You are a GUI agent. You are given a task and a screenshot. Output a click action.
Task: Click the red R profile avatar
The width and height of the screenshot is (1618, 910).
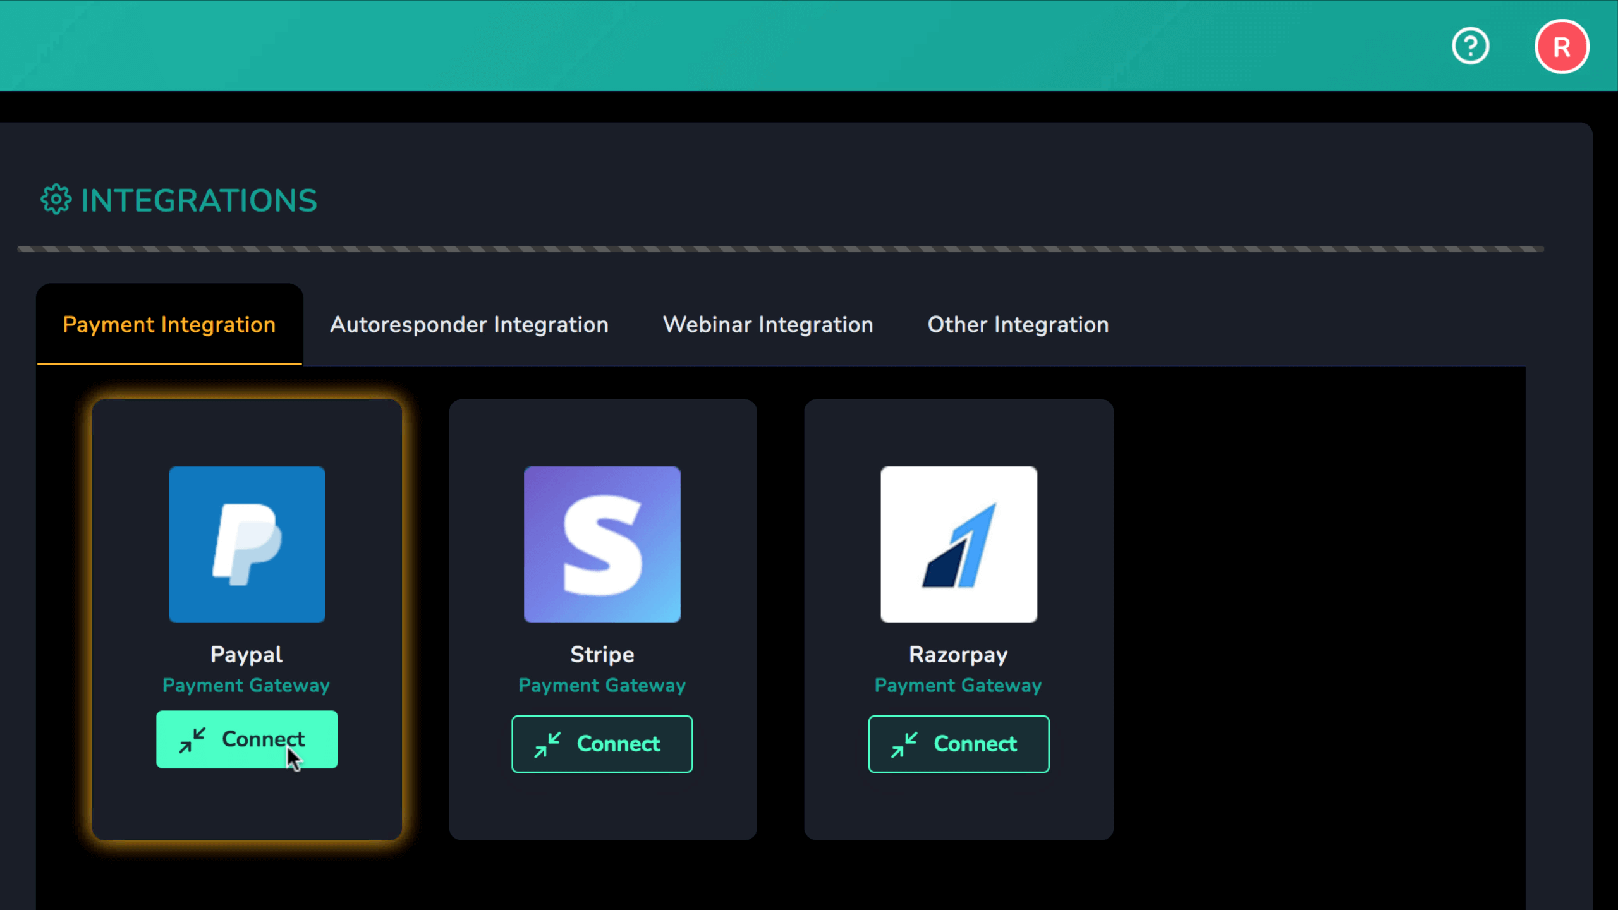pyautogui.click(x=1561, y=47)
